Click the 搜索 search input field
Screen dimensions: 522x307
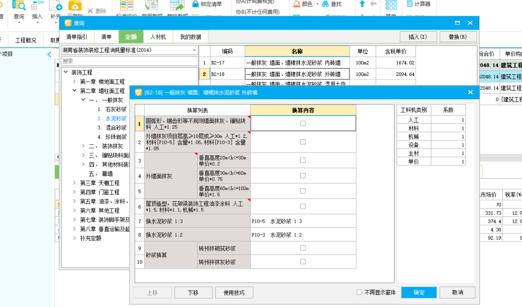tap(130, 61)
